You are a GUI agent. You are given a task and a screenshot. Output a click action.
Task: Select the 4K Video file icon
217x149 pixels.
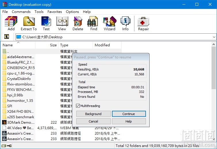[4, 128]
